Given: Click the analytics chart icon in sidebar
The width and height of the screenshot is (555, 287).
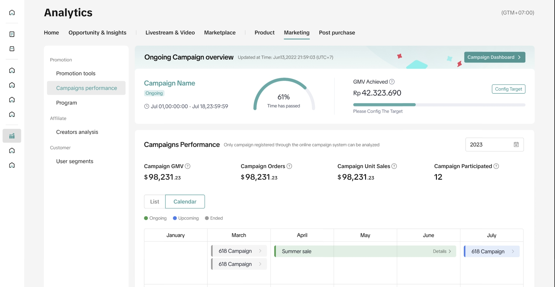Looking at the screenshot, I should click(x=12, y=136).
